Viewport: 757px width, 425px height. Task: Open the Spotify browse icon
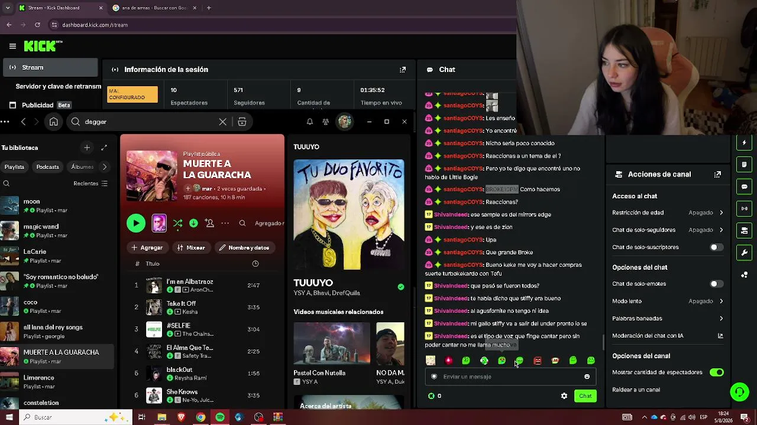tap(242, 122)
